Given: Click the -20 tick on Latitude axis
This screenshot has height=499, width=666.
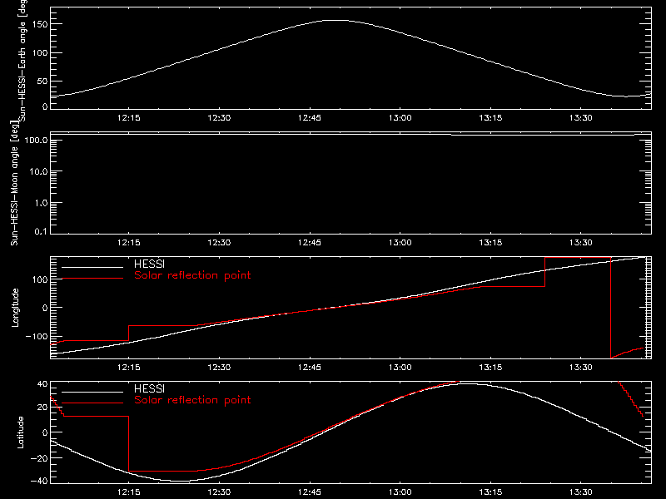Looking at the screenshot, I should [x=39, y=458].
